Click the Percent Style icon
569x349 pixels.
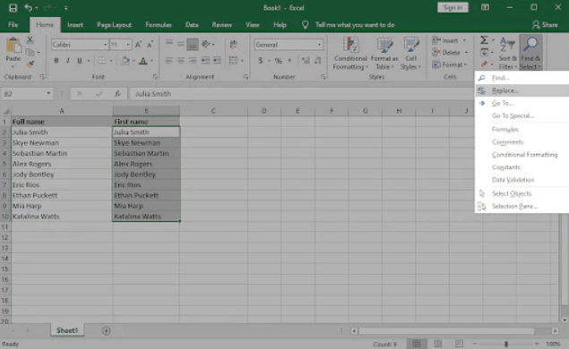[x=279, y=61]
